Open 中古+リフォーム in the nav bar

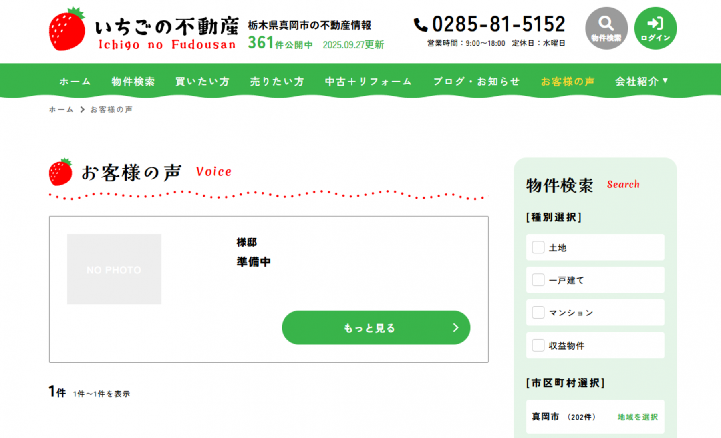368,82
